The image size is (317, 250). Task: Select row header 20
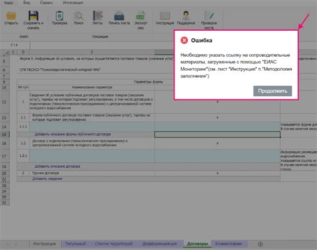click(x=5, y=173)
